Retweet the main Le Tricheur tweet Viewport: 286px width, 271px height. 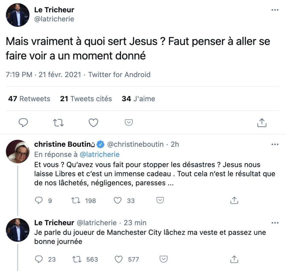(x=58, y=123)
